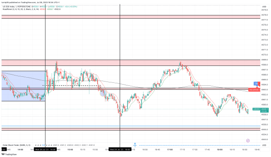Click the green '+0.0 (+0.02%)' change value
This screenshot has width=271, height=157.
click(x=71, y=7)
